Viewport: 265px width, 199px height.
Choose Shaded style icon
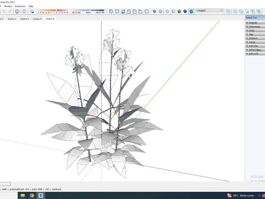pyautogui.click(x=179, y=12)
